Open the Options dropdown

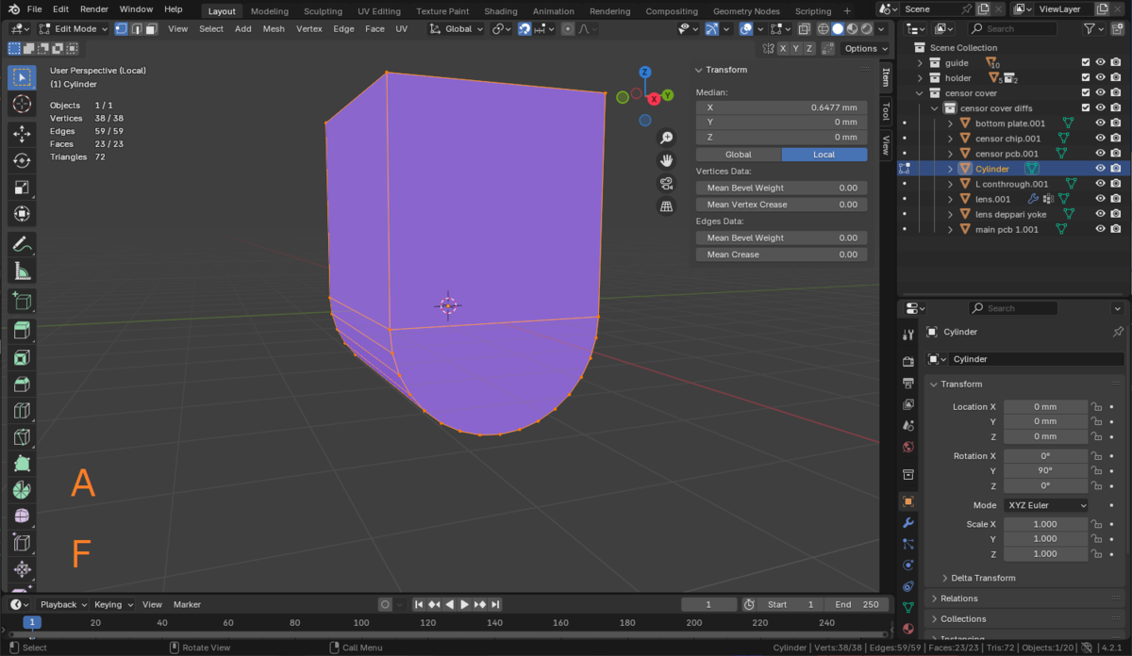pos(864,48)
